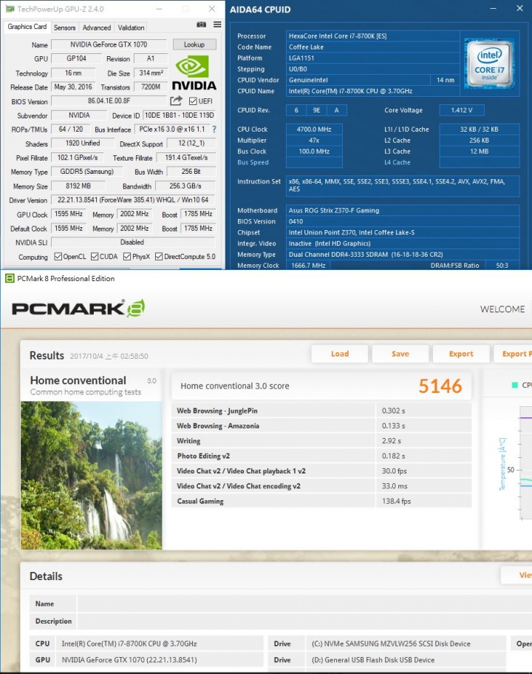532x674 pixels.
Task: Select the Video Chat playback 1 v2 row
Action: (321, 471)
